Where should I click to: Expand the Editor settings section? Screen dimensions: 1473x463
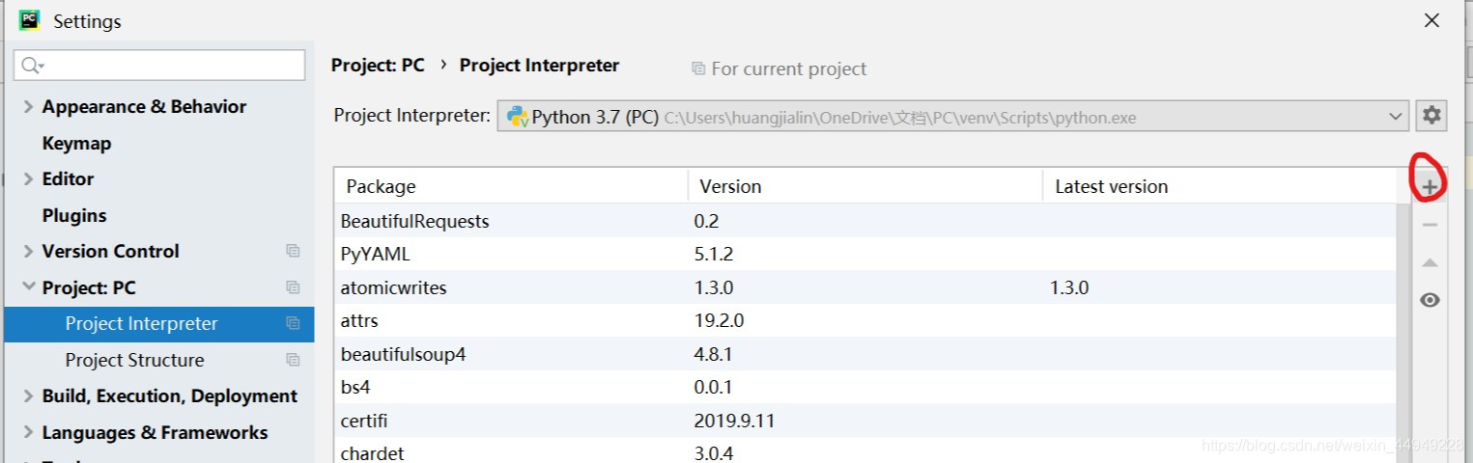click(x=28, y=179)
